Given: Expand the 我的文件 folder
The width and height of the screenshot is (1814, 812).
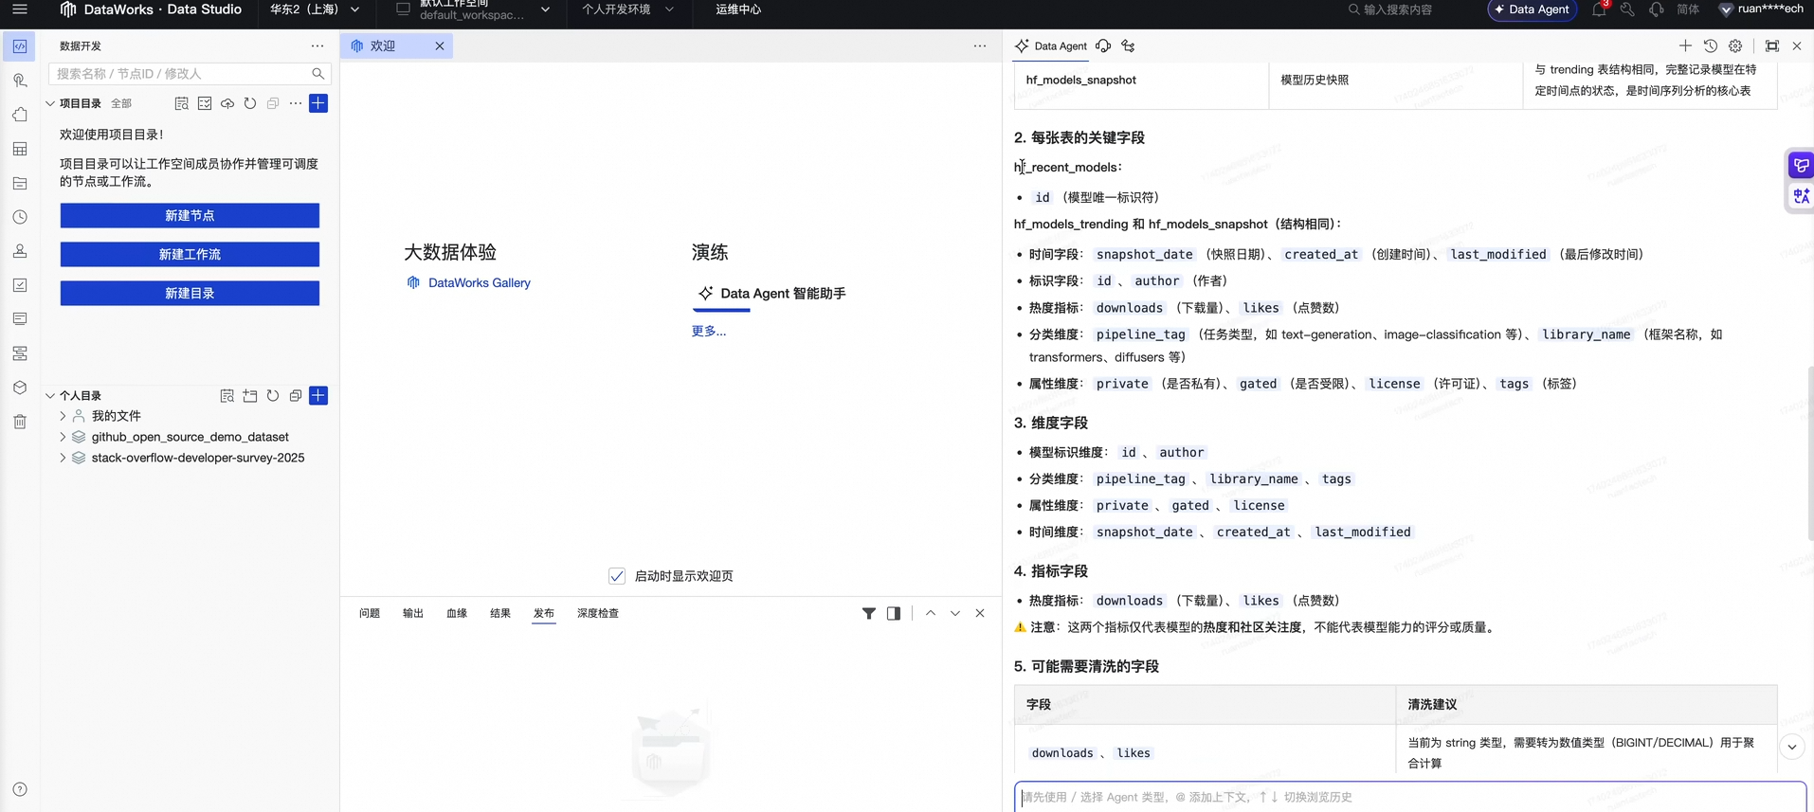Looking at the screenshot, I should [63, 416].
